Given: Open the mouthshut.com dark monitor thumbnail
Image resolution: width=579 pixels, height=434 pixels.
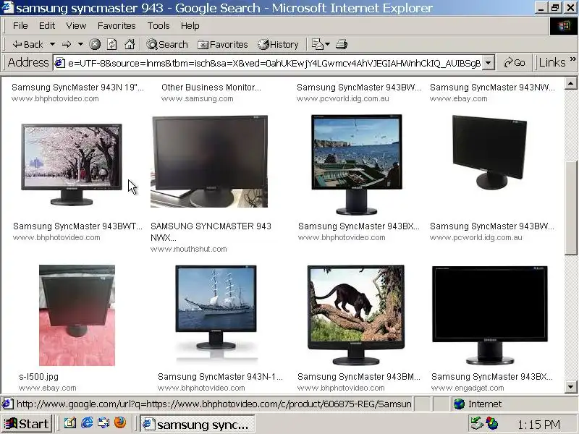Looking at the screenshot, I should coord(209,161).
